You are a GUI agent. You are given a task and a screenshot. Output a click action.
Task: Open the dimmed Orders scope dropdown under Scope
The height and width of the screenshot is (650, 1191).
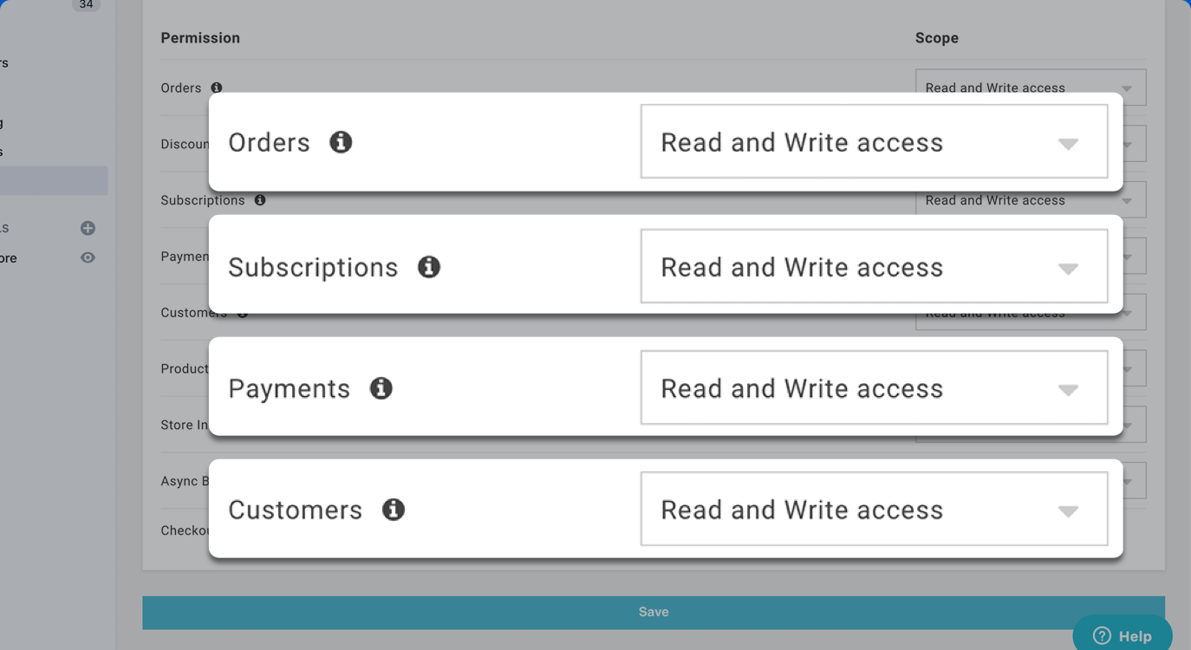[x=1031, y=81]
